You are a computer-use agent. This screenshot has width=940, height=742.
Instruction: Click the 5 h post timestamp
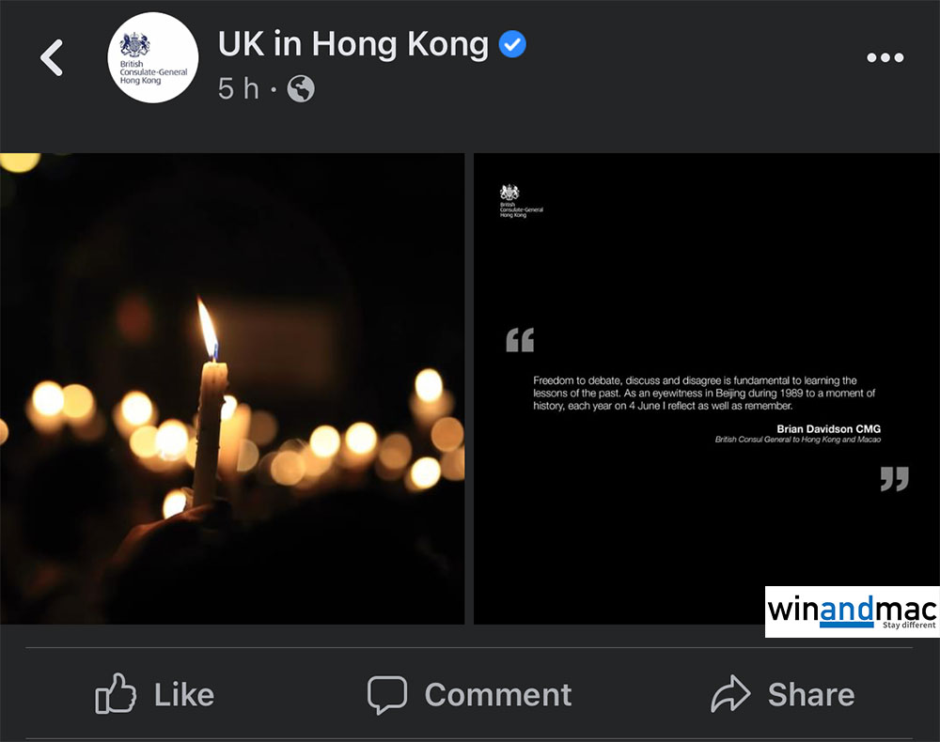coord(239,88)
